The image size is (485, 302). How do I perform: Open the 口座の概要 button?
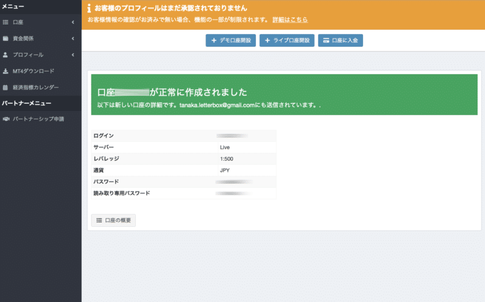[x=113, y=220]
